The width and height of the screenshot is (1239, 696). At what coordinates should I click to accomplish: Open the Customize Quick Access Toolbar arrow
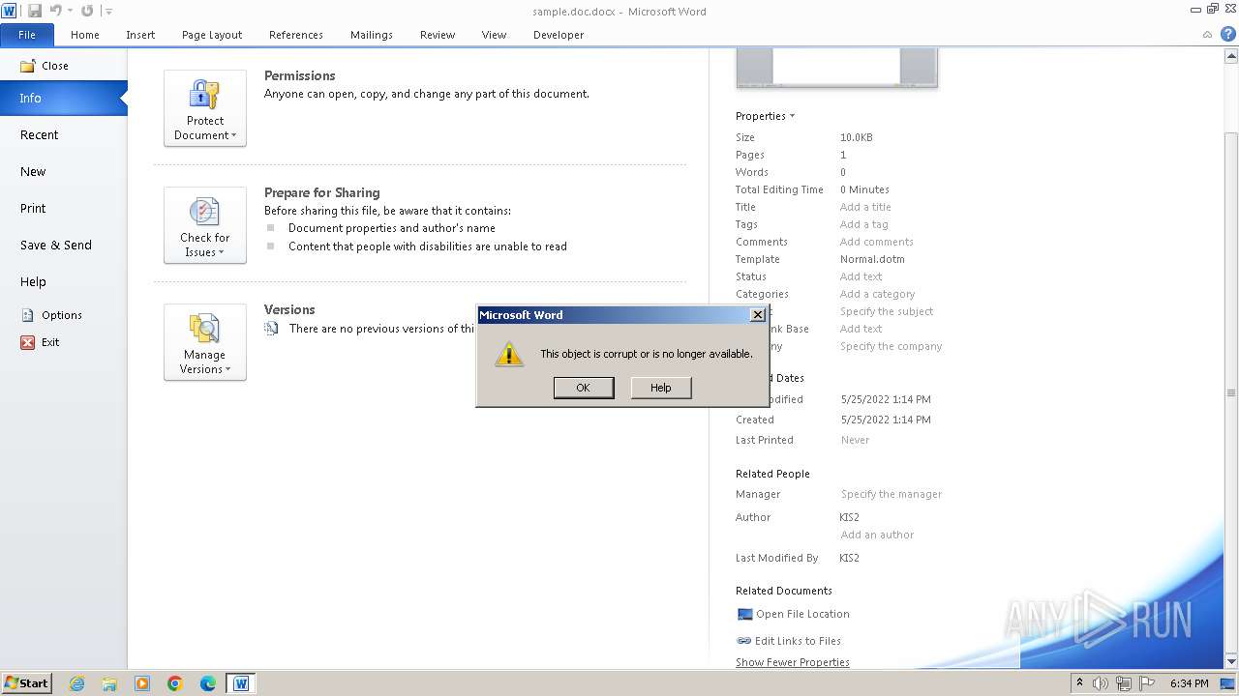point(108,12)
